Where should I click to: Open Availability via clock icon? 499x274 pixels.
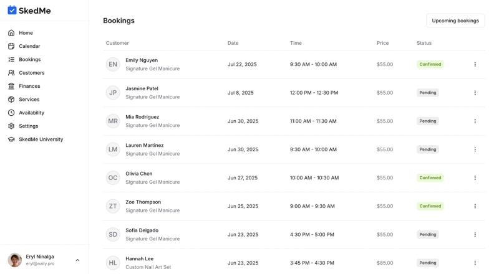click(x=11, y=113)
